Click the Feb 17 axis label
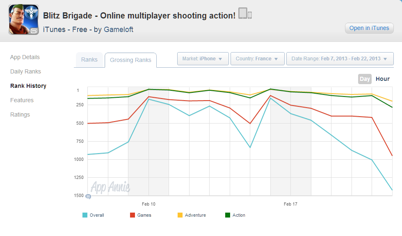 [290, 204]
